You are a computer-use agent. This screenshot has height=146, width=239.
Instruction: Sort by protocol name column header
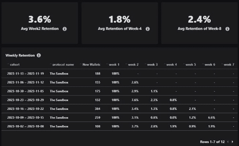[x=63, y=65]
